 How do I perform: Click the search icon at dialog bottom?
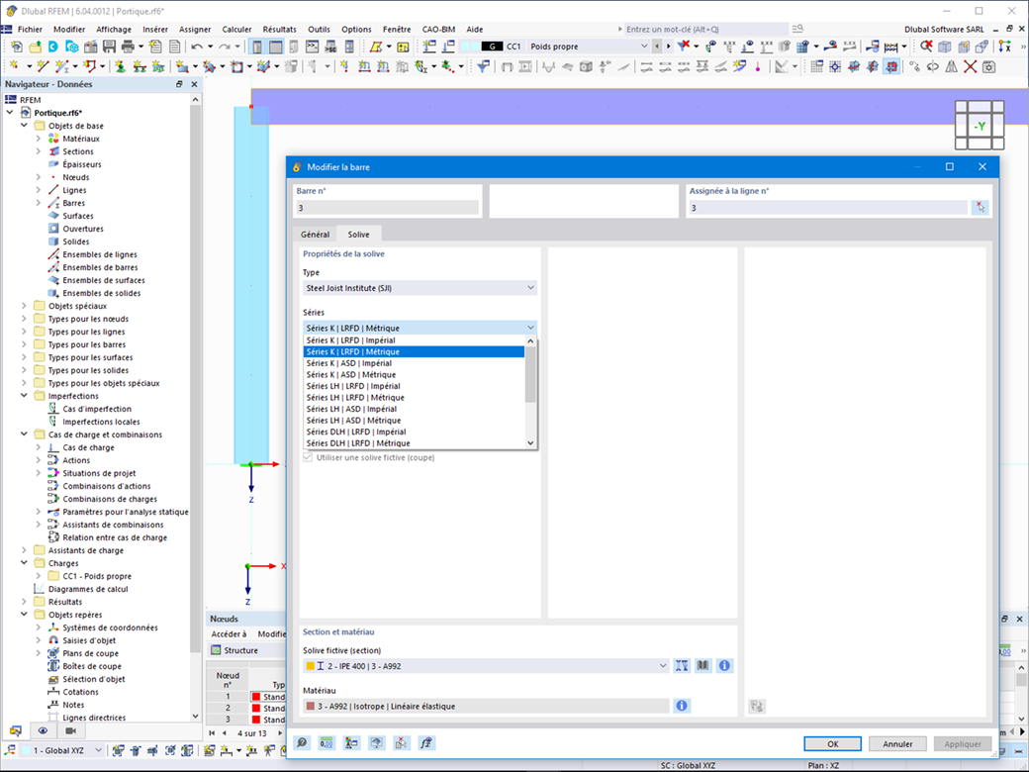click(x=302, y=743)
